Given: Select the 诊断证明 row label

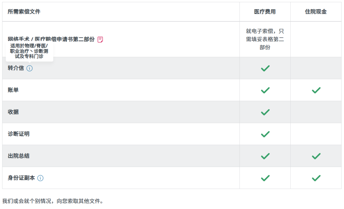Looking at the screenshot, I should (x=19, y=134).
